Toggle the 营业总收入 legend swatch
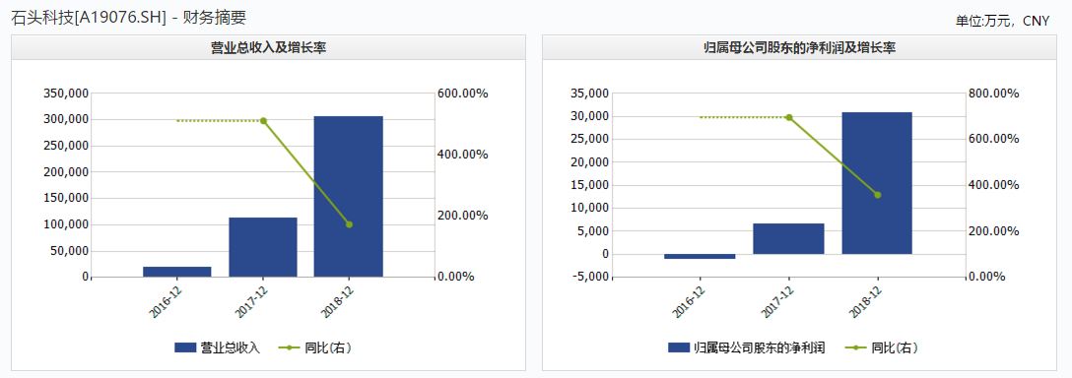 (x=186, y=347)
